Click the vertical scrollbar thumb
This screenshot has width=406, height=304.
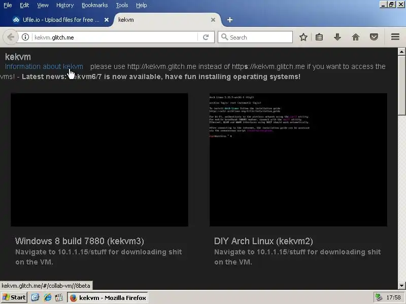click(x=401, y=86)
